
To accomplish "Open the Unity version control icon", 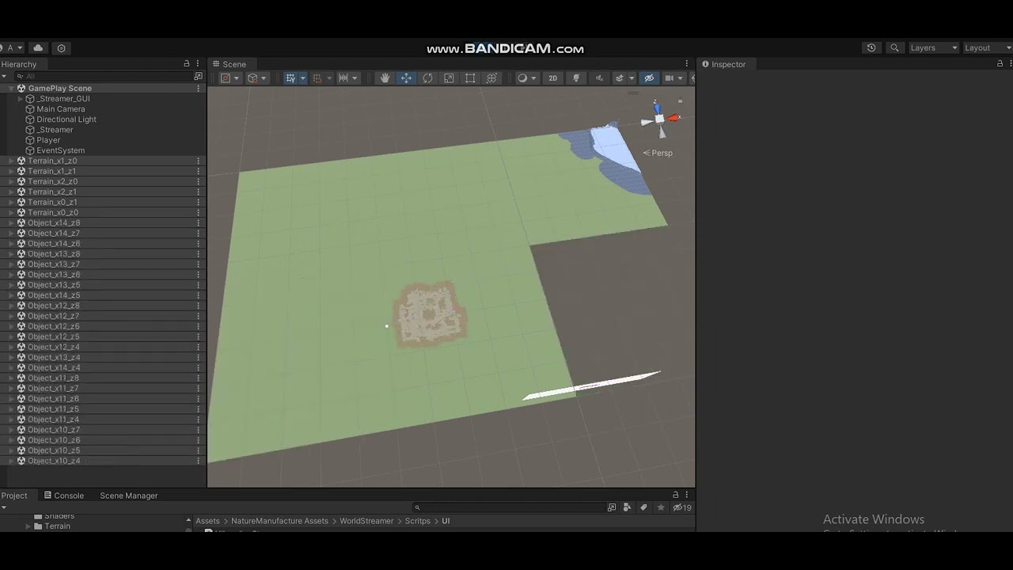I will (x=62, y=47).
